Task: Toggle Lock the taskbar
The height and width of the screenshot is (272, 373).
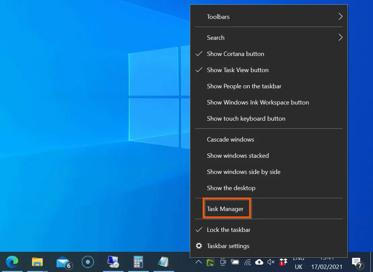Action: 269,230
